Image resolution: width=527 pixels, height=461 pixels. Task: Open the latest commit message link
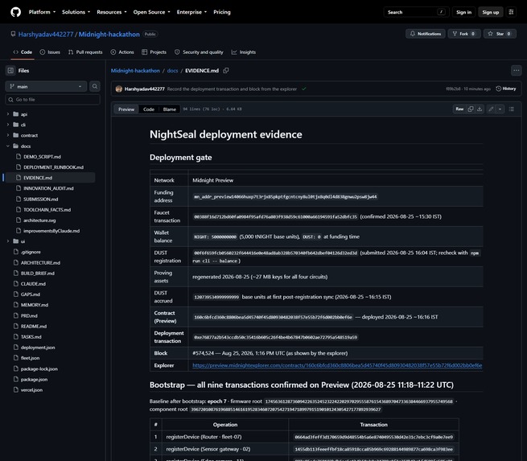[x=232, y=89]
